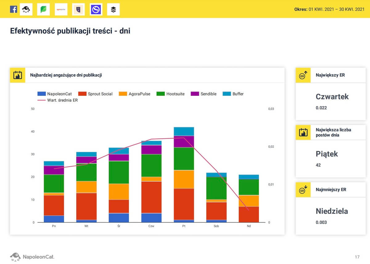Image resolution: width=370 pixels, height=264 pixels.
Task: Toggle AgoraPulse series in legend
Action: [134, 94]
